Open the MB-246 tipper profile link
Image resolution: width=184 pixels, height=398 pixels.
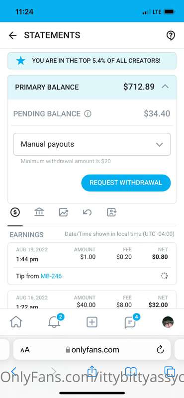[x=51, y=276]
